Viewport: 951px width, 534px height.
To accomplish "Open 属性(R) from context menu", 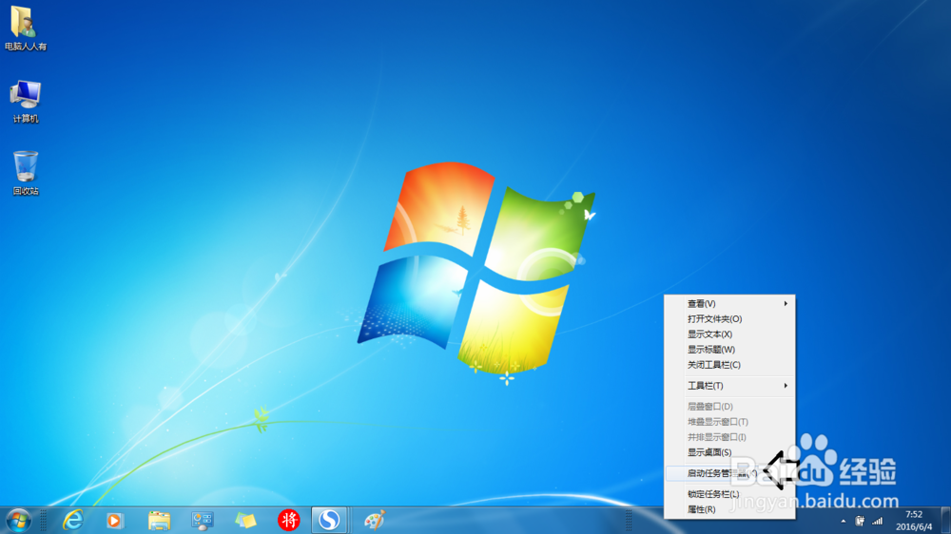I will 729,509.
